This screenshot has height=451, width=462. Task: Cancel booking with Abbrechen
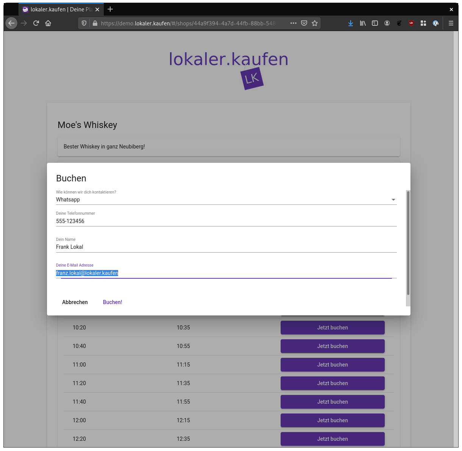pos(75,302)
